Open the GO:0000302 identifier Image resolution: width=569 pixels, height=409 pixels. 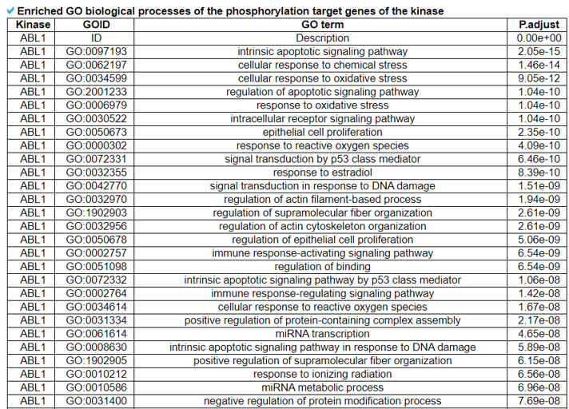tap(96, 146)
